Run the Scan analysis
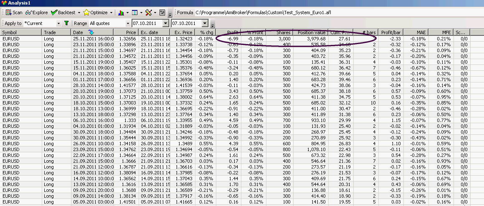This screenshot has height=206, width=484. click(14, 12)
